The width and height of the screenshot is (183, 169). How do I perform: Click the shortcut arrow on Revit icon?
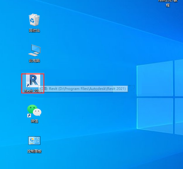click(28, 86)
